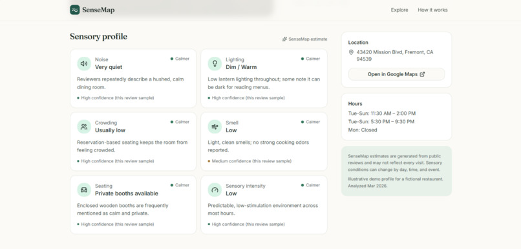Click the Crowding people icon
This screenshot has width=521, height=249.
[x=84, y=126]
